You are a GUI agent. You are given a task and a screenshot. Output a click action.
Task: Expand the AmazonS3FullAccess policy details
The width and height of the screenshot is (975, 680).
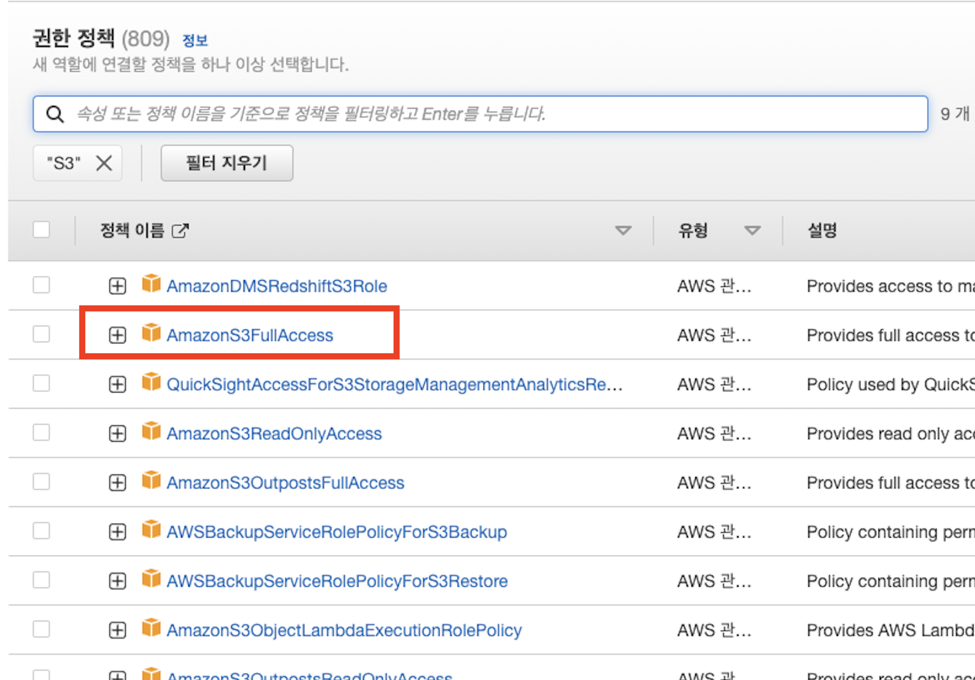pyautogui.click(x=117, y=335)
